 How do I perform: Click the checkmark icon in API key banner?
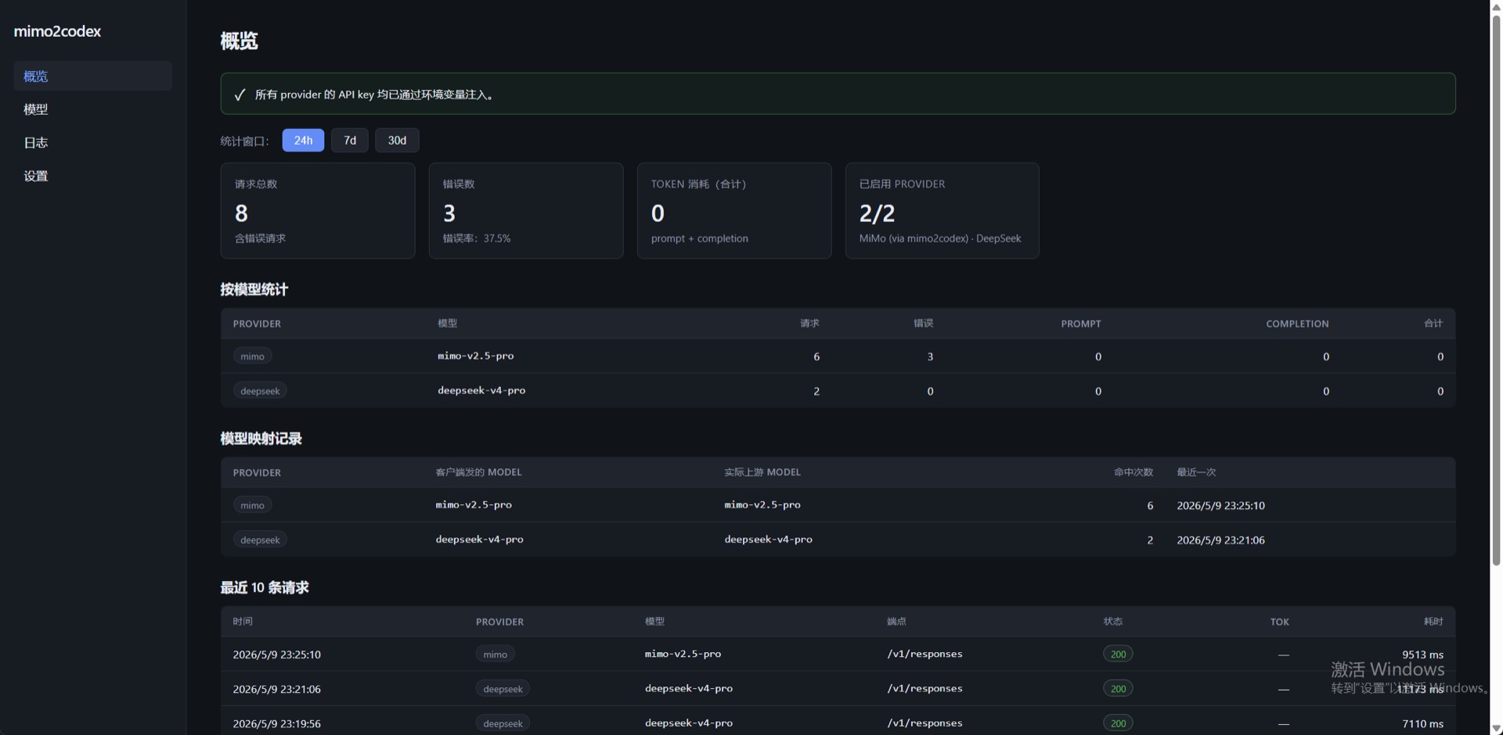(x=240, y=95)
